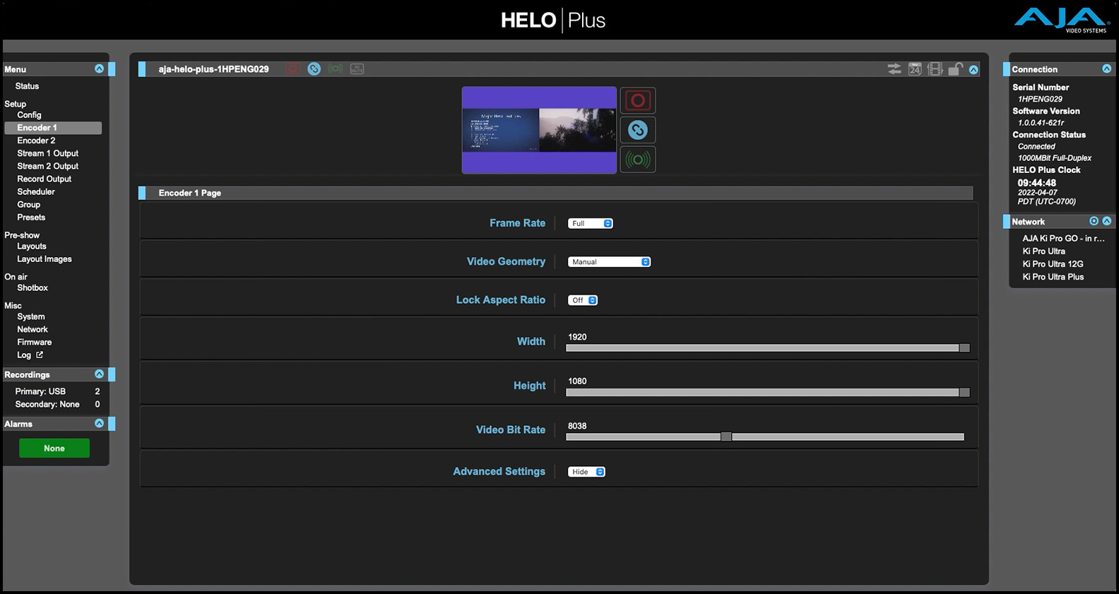
Task: Click the large green Stream button
Action: (637, 160)
